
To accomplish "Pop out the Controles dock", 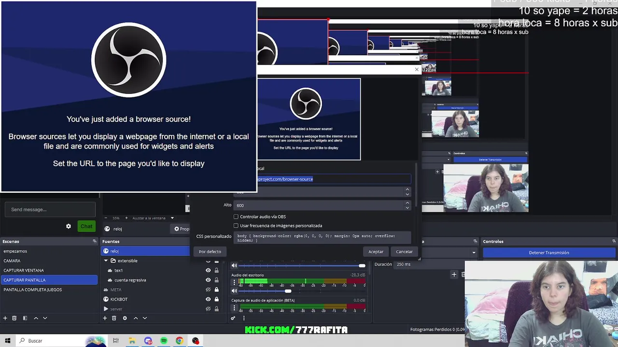I will point(614,241).
